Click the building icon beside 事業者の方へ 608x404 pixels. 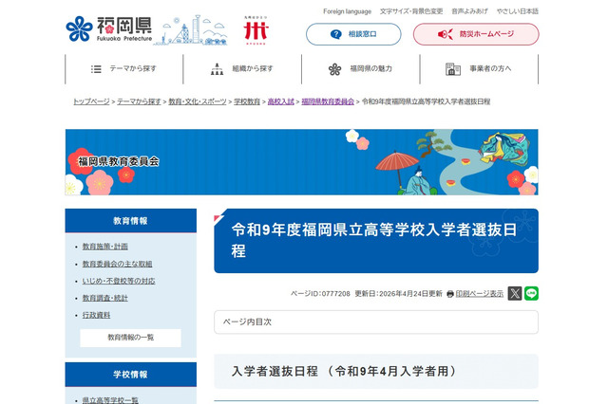pos(452,69)
